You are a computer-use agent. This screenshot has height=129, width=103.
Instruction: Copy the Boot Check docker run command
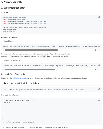click(x=99, y=46)
